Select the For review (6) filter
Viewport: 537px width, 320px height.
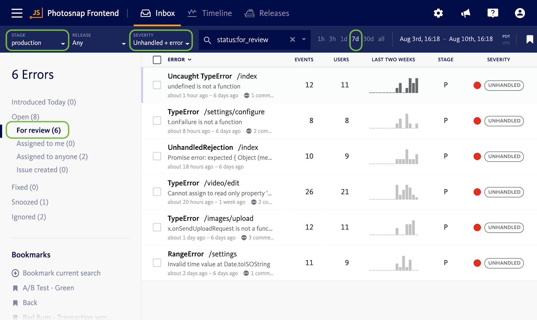tap(39, 130)
